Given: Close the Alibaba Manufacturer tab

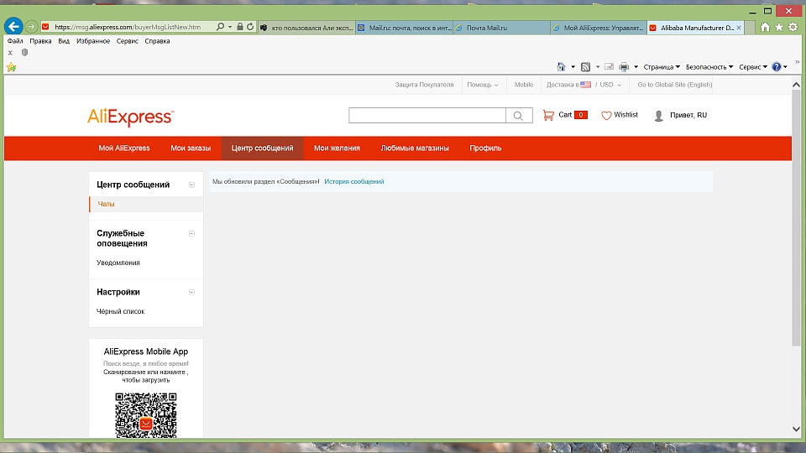Looking at the screenshot, I should pos(739,28).
